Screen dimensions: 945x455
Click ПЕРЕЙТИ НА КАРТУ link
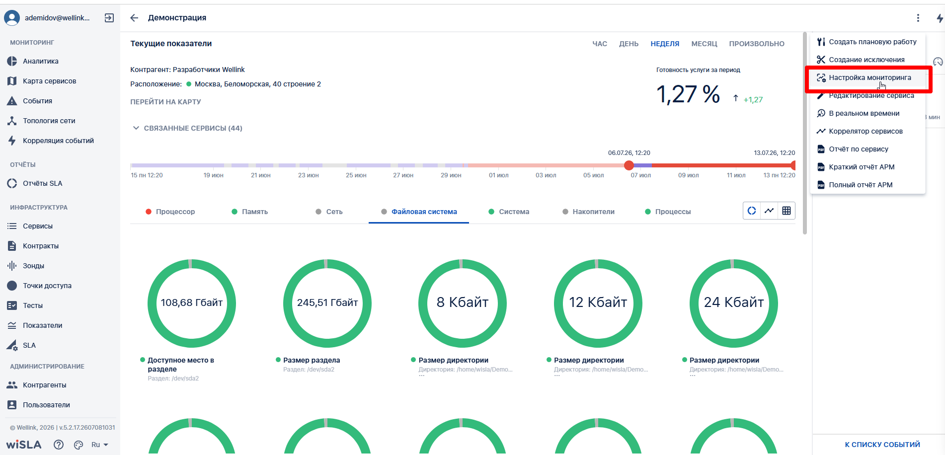click(x=165, y=102)
